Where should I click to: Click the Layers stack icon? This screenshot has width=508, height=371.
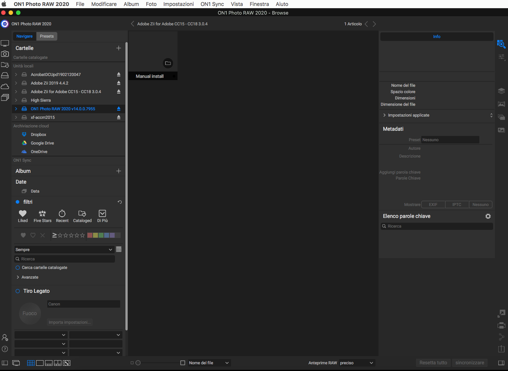(501, 91)
